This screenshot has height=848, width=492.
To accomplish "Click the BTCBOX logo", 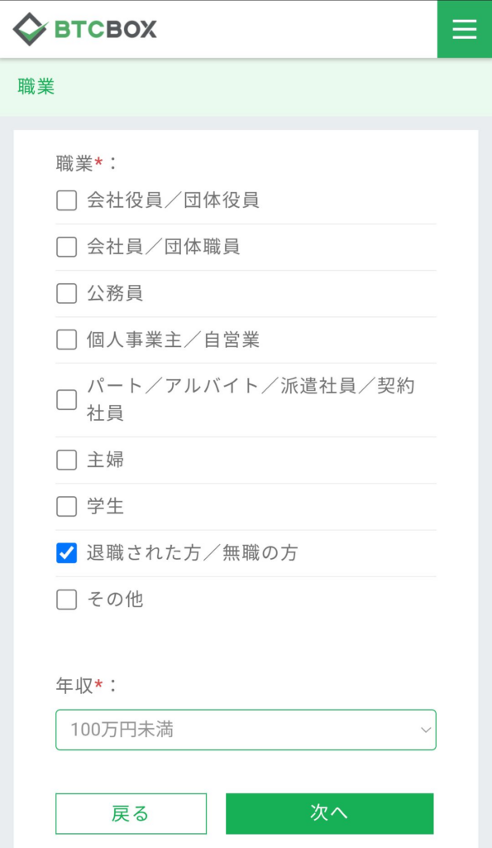I will click(85, 29).
